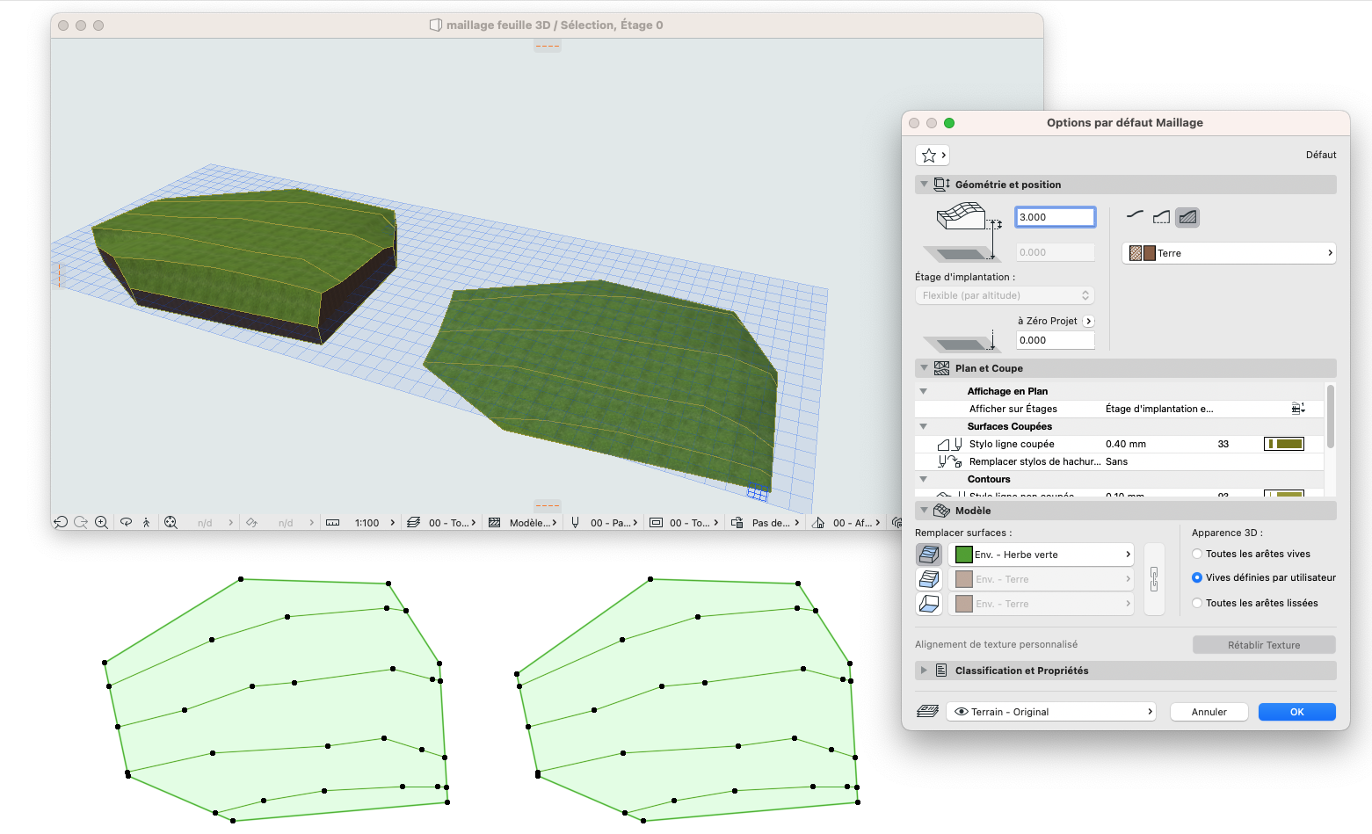
Task: Select Vives définies par utilisateur option
Action: click(1264, 577)
